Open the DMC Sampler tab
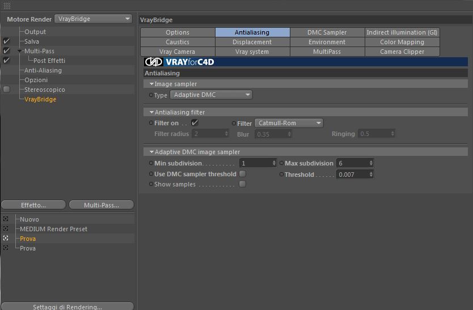 (327, 32)
